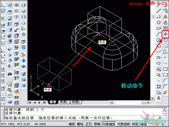Image resolution: width=169 pixels, height=127 pixels.
Task: Activate the Arc drawing tool
Action: coord(159,34)
